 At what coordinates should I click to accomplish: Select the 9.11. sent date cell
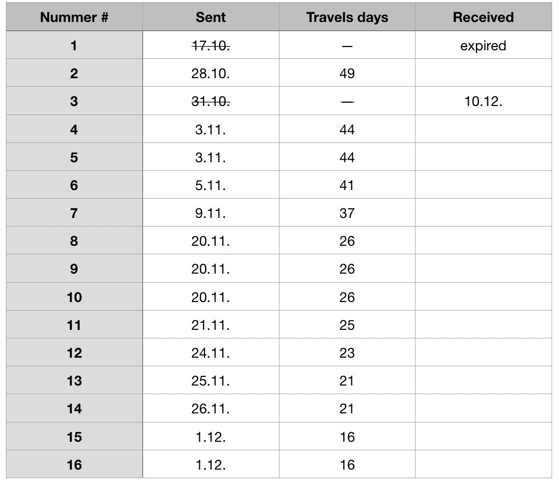(210, 213)
